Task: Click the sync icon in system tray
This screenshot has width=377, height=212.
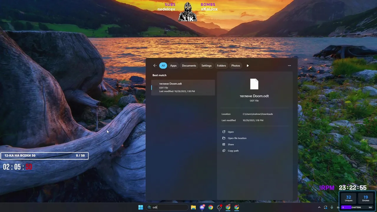Action: [325, 207]
